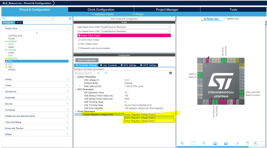Switch to Clock Configuration tab

click(x=101, y=10)
